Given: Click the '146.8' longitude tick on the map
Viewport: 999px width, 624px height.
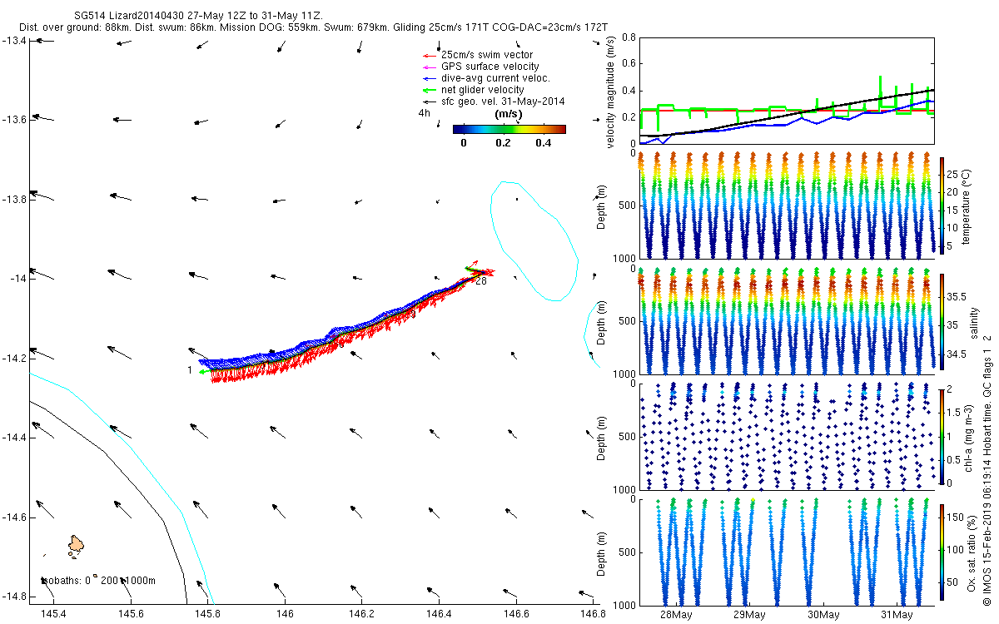Looking at the screenshot, I should 593,614.
